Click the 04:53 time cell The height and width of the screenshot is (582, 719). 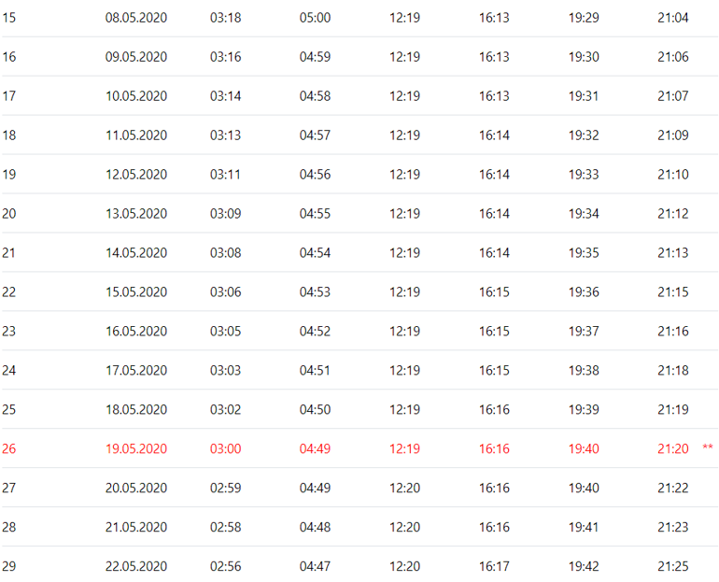pos(315,292)
